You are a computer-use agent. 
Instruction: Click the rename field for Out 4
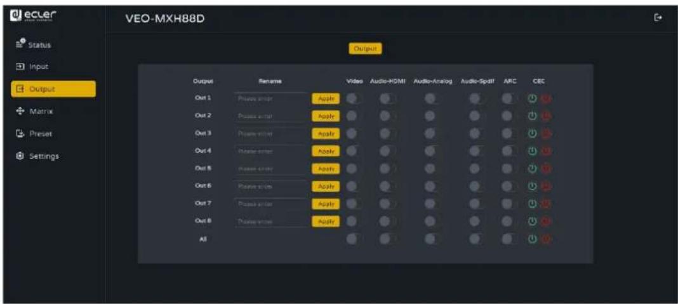(x=272, y=151)
